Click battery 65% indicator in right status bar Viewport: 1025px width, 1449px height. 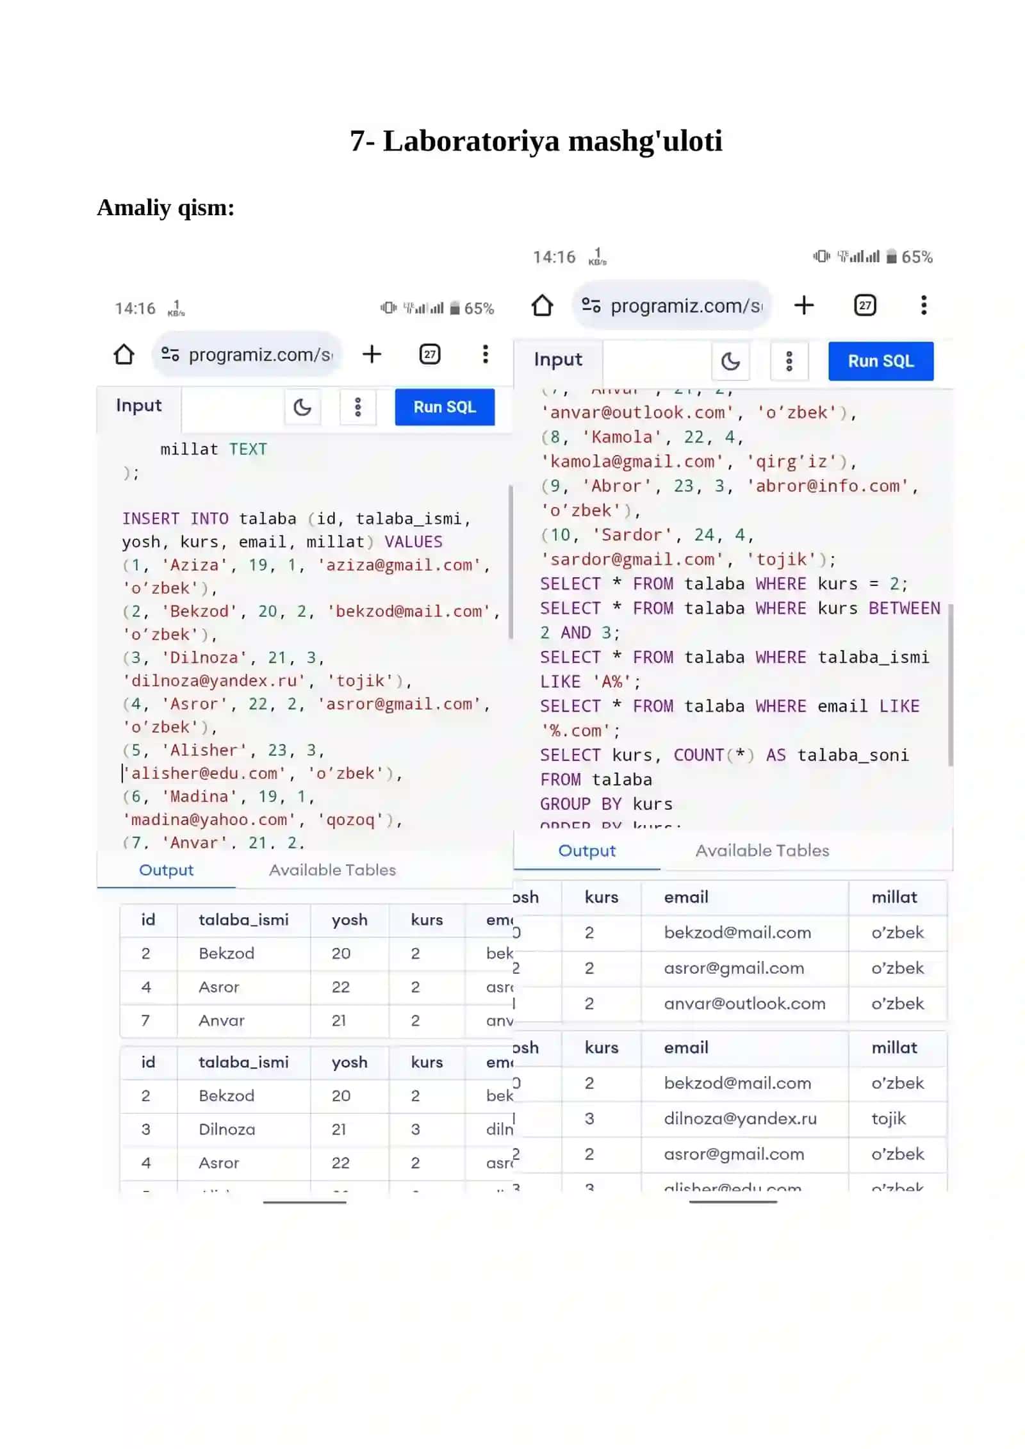(x=909, y=257)
